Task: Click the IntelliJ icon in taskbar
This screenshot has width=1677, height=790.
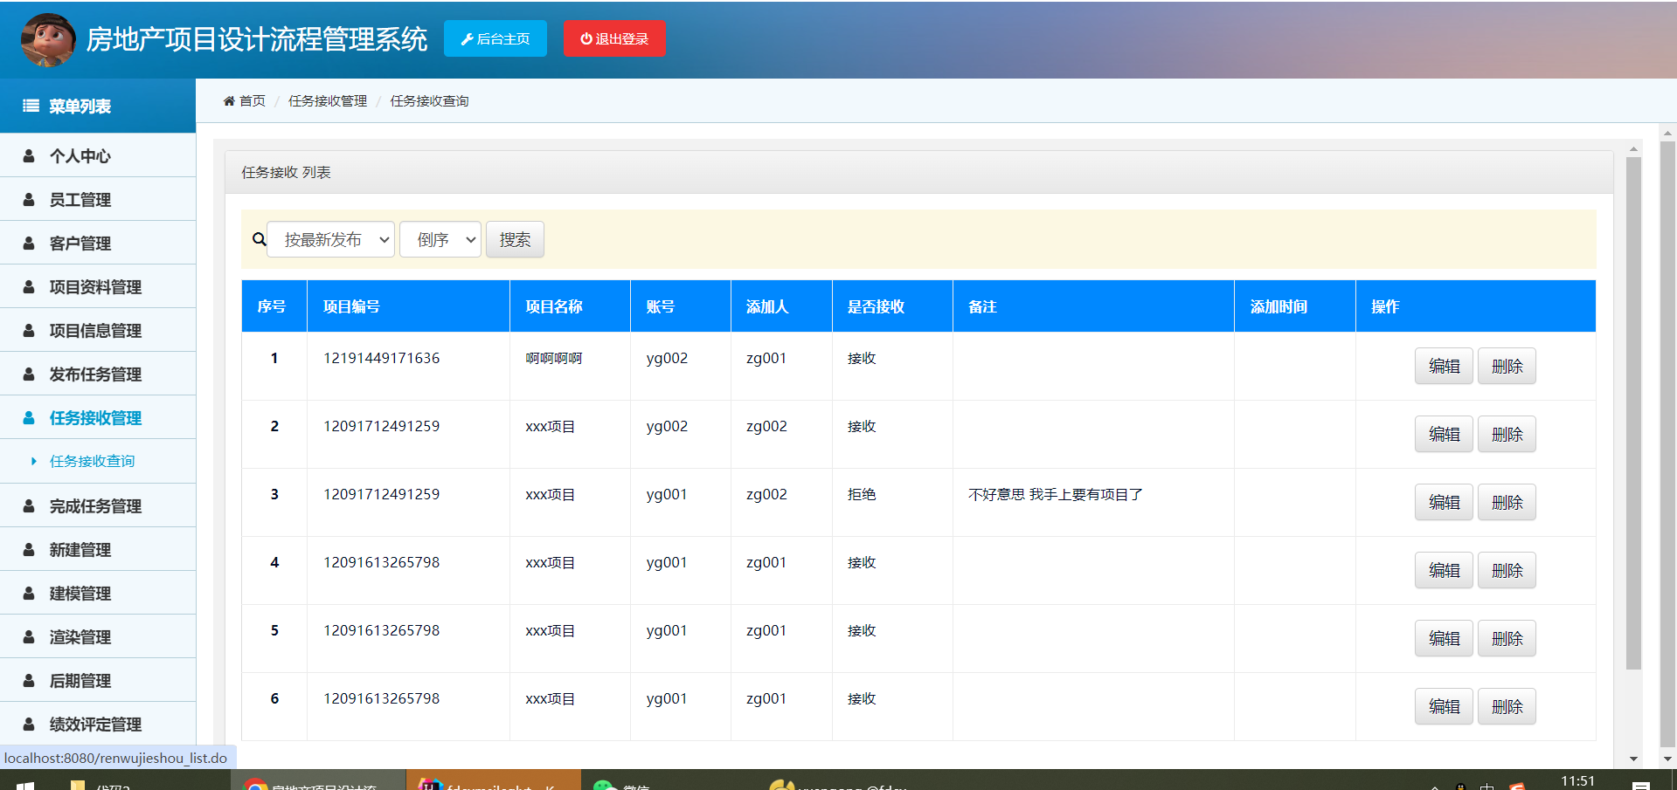Action: point(430,785)
